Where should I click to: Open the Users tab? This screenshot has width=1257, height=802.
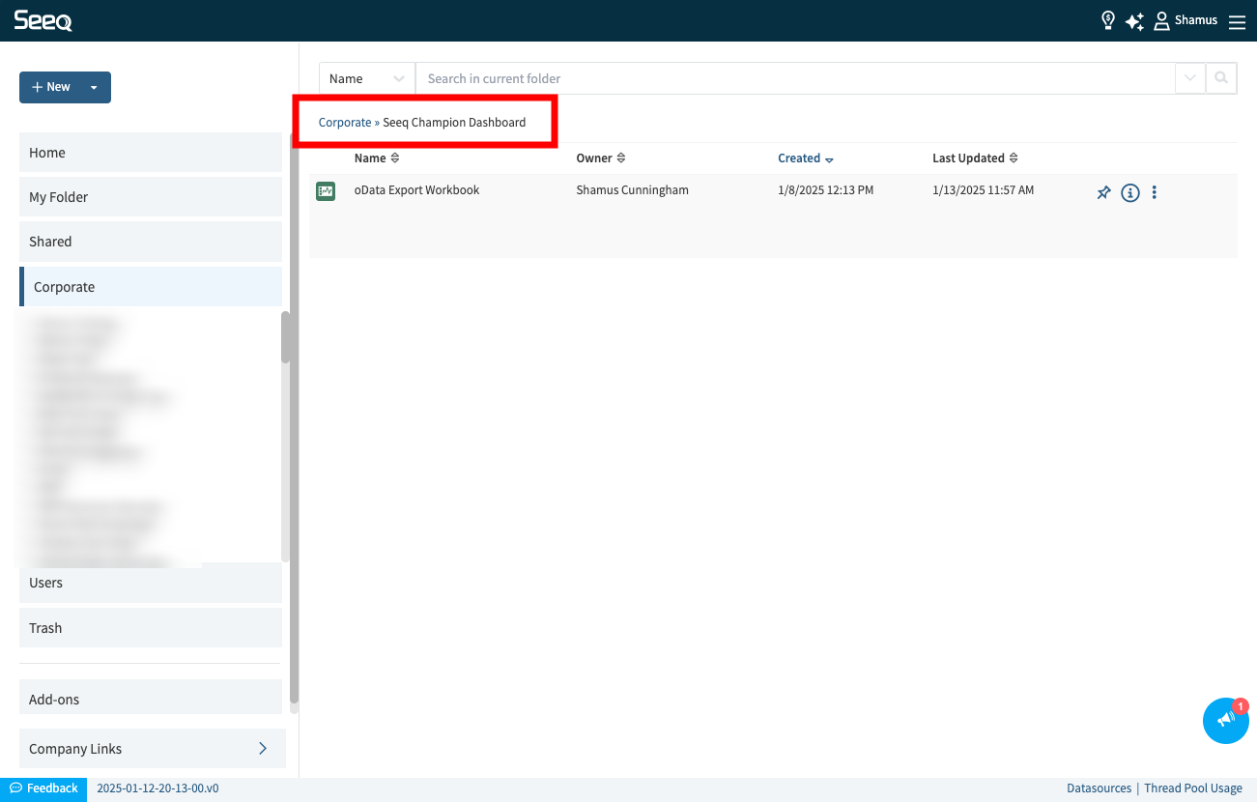click(151, 583)
